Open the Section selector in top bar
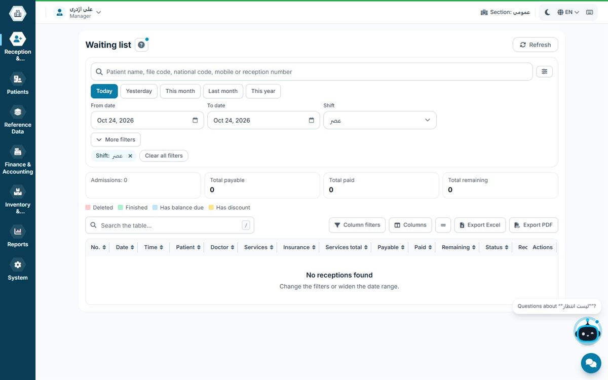608x380 pixels. [x=505, y=12]
